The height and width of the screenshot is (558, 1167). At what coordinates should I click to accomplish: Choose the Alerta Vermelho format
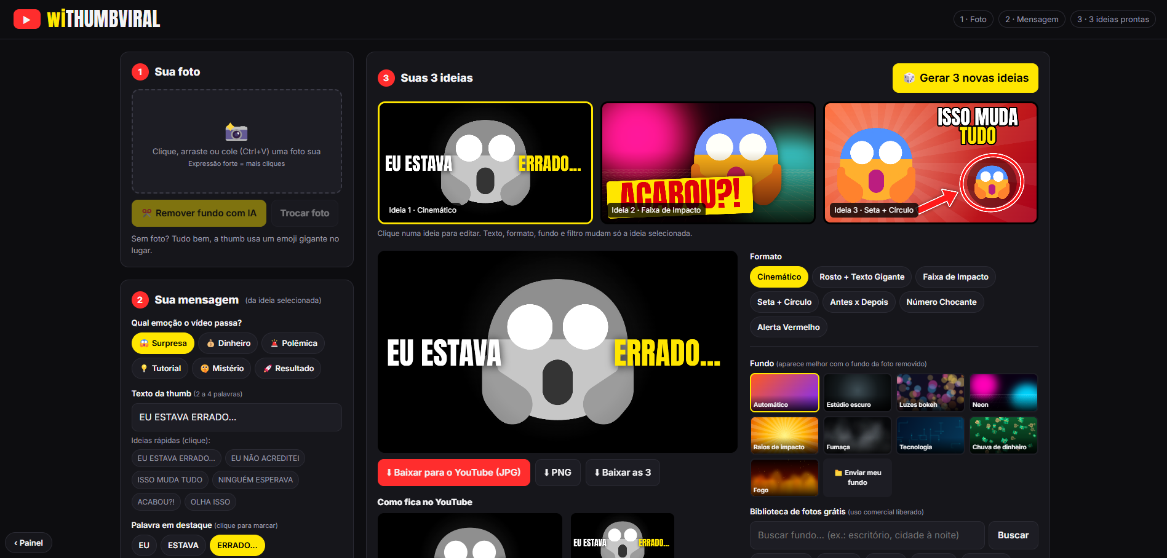click(788, 327)
